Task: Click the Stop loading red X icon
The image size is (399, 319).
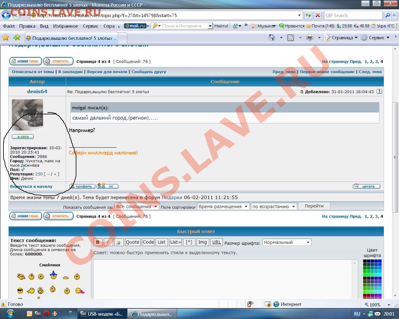Action: click(x=318, y=15)
